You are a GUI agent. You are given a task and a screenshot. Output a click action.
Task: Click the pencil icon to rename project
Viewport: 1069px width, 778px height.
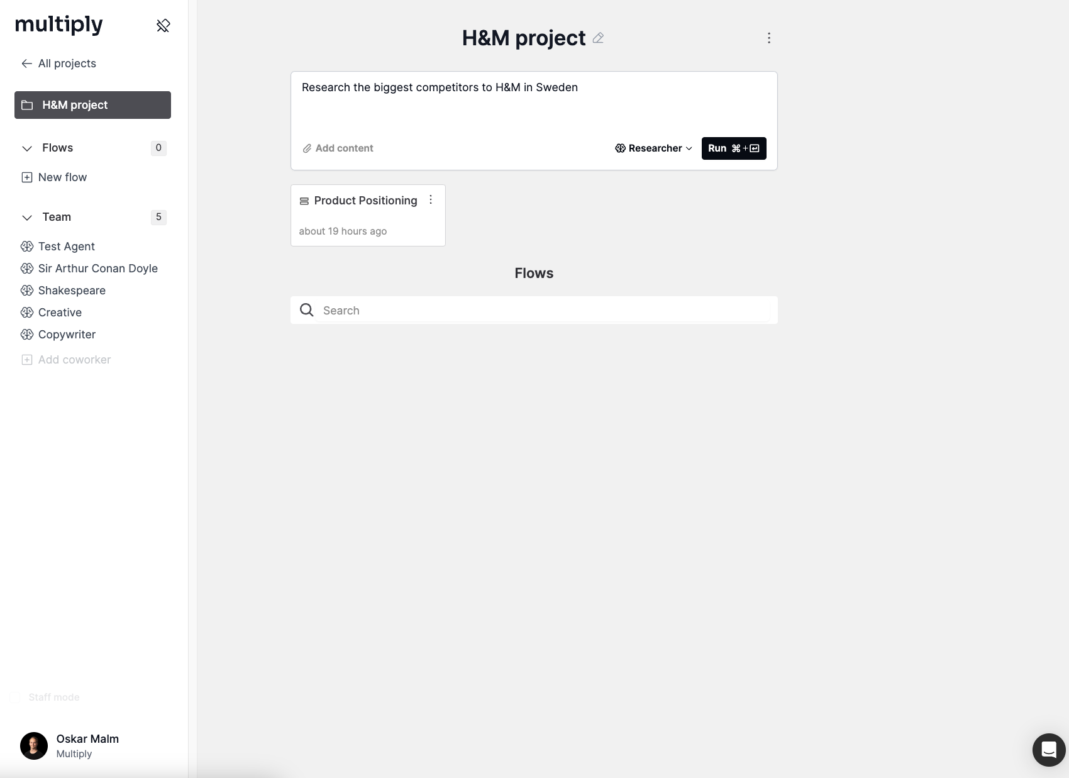point(598,38)
